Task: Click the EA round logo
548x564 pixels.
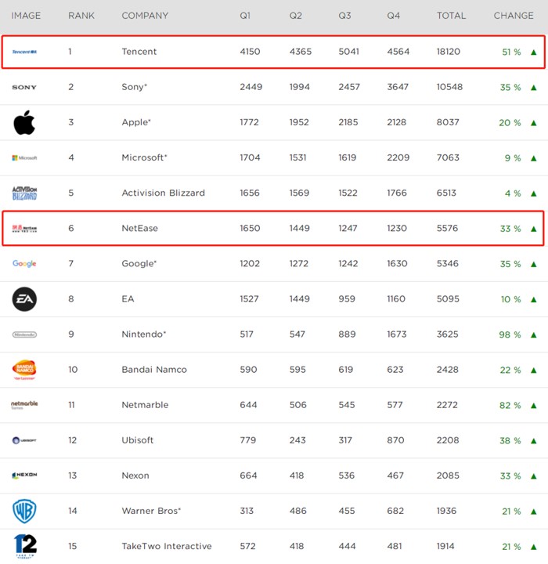Action: click(x=24, y=299)
